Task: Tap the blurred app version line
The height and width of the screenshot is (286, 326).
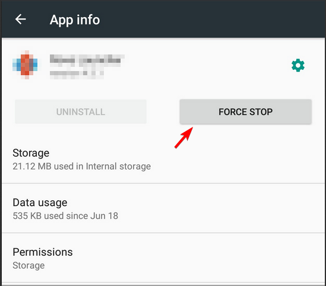Action: 77,75
